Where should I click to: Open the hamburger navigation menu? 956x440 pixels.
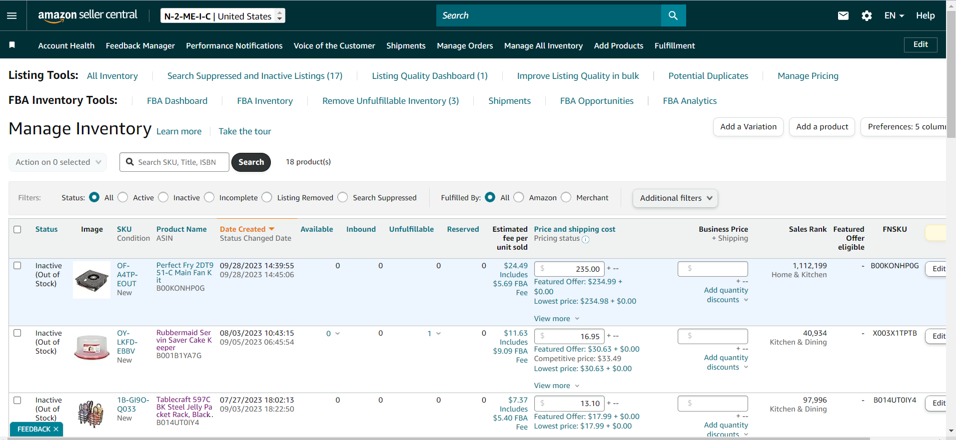11,15
